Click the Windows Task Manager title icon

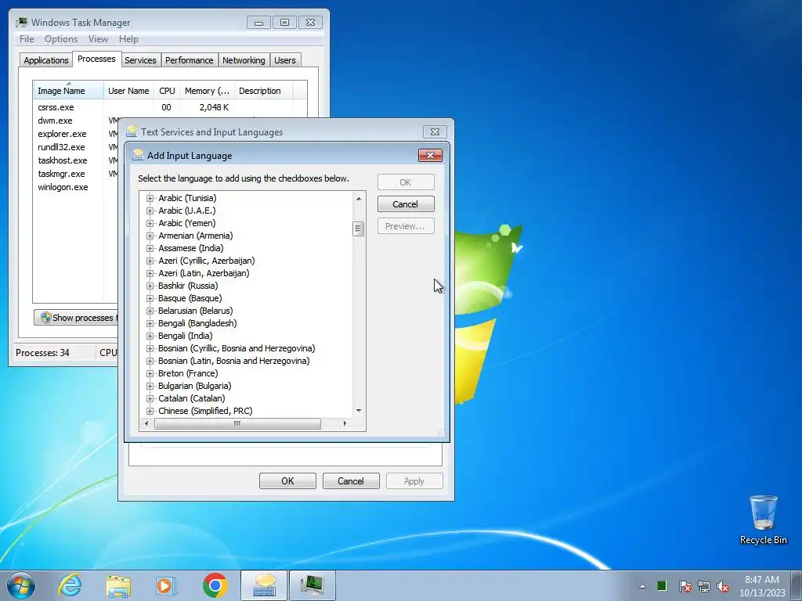(21, 23)
